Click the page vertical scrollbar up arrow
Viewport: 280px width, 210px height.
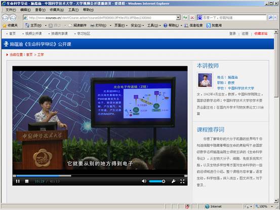[276, 32]
